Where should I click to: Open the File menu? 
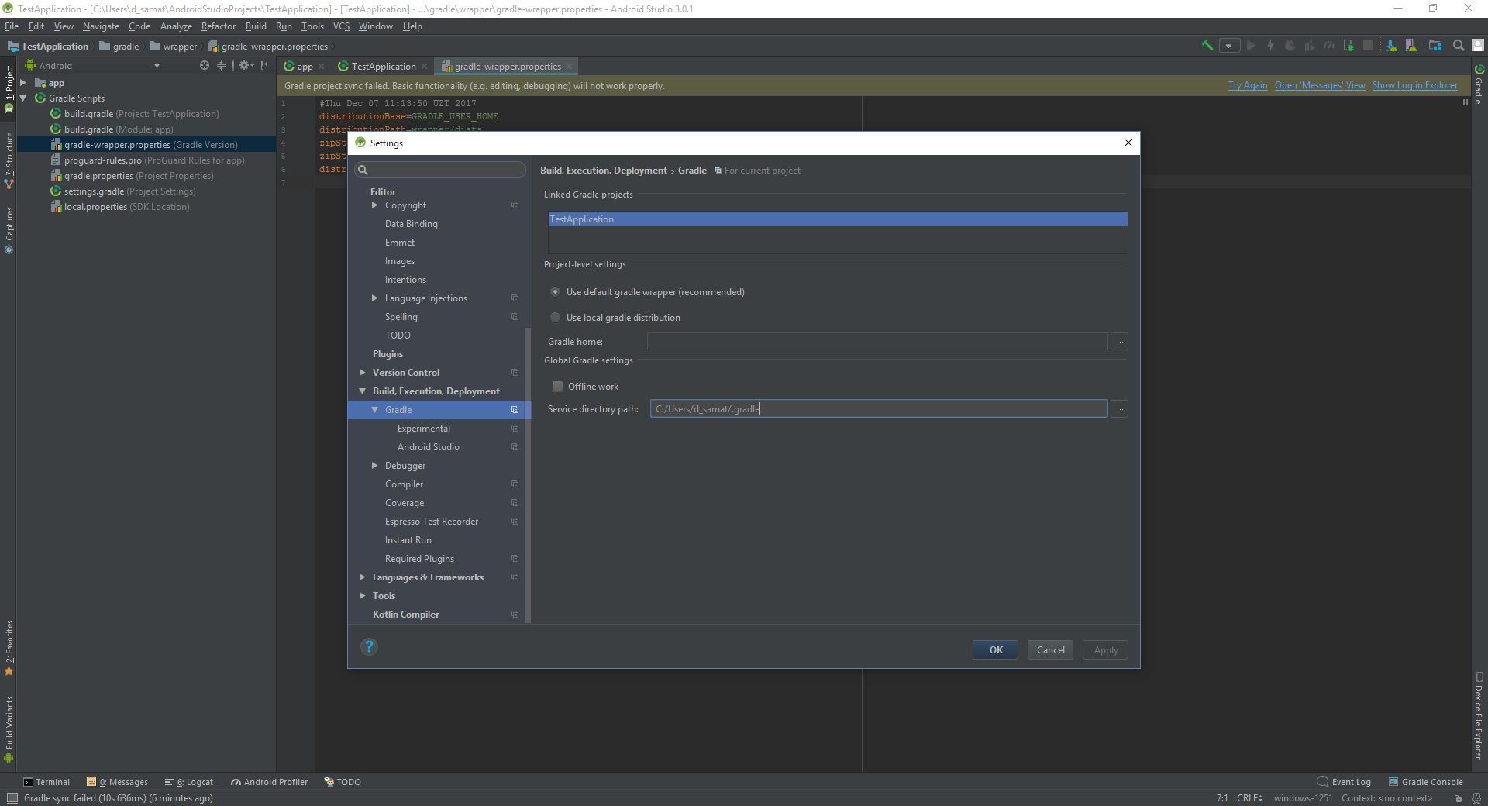pyautogui.click(x=12, y=26)
